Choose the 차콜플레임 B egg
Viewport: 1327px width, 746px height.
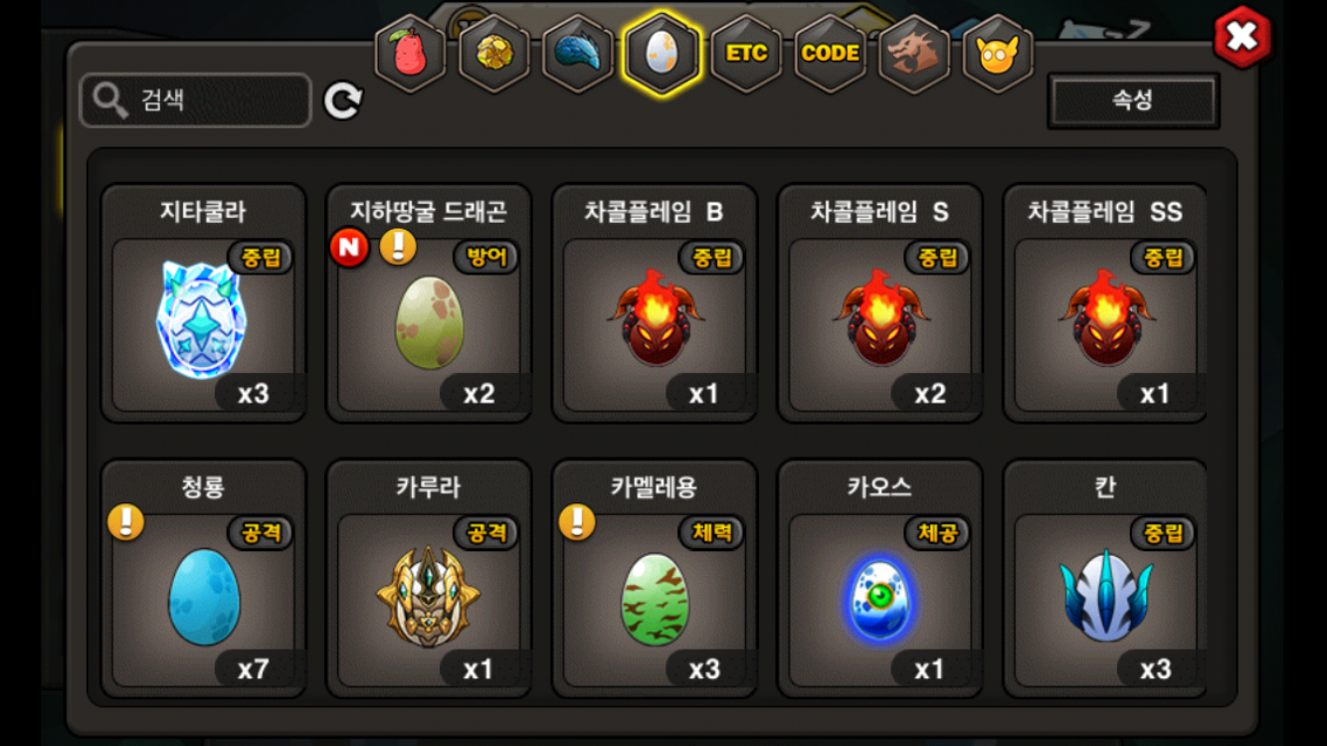coord(655,303)
